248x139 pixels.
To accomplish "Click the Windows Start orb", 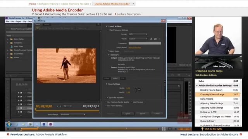I will [x=9, y=124].
